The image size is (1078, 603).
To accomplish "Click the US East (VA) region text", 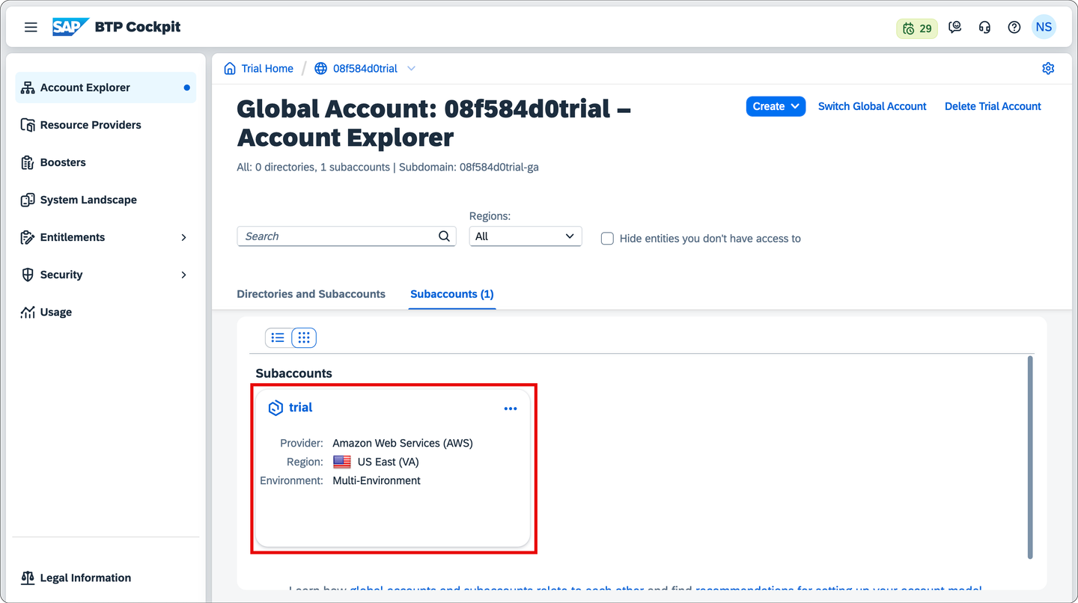I will click(388, 462).
